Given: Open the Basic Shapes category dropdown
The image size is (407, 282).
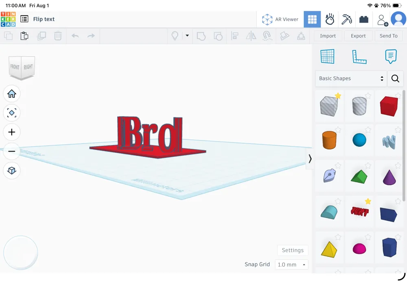Looking at the screenshot, I should [x=351, y=78].
